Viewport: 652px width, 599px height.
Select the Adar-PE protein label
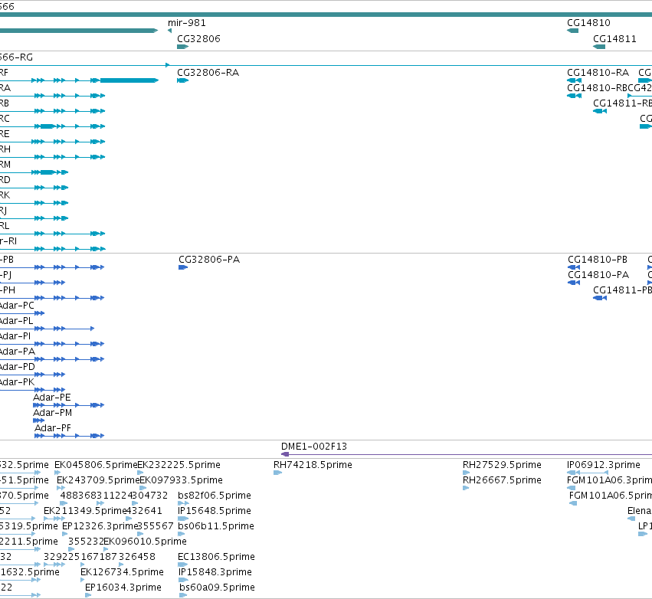52,398
